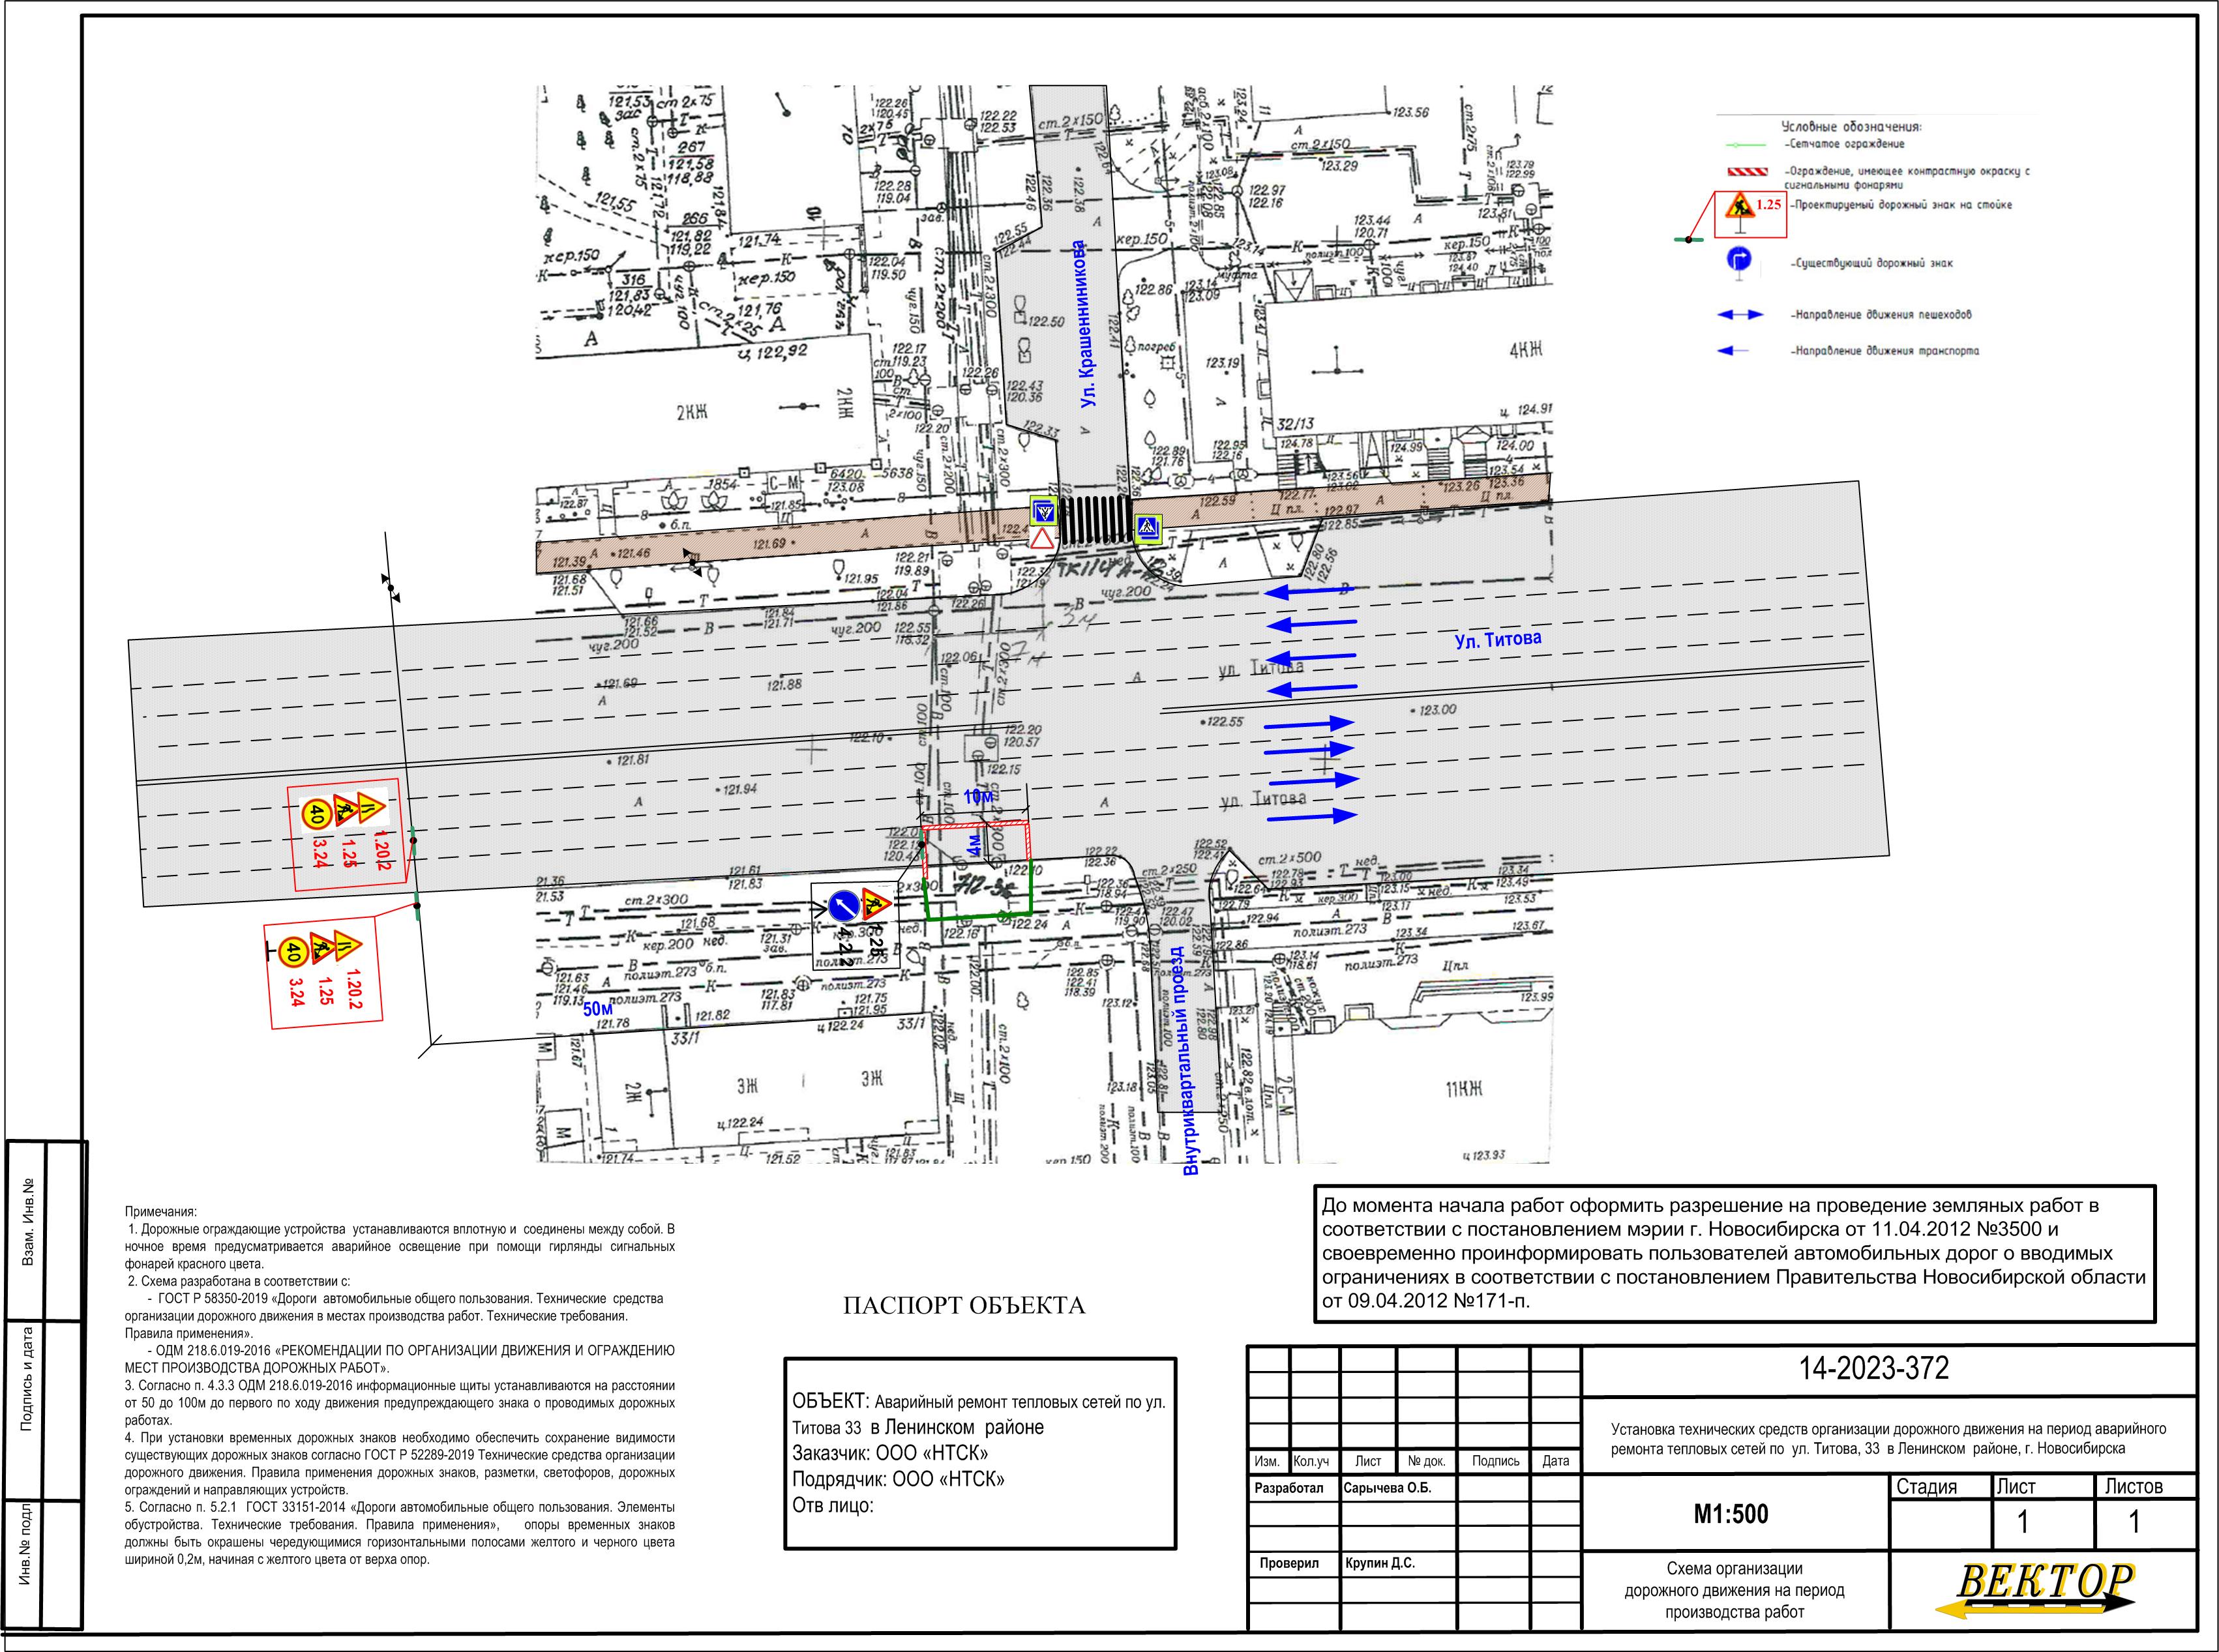Click the name Сарычева О.Б.
Screen dimensions: 2219x1652
[x=1388, y=1488]
